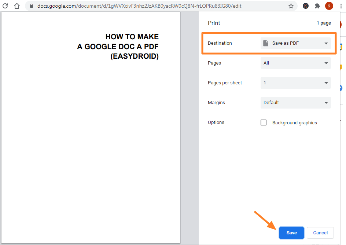346x245 pixels.
Task: Open the Extensions puzzle piece icon
Action: [317, 6]
